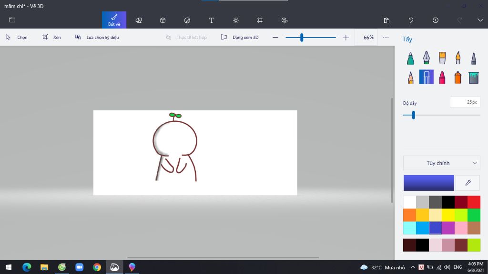Screen dimensions: 488x274
Task: Select the Spray can brush
Action: (458, 78)
